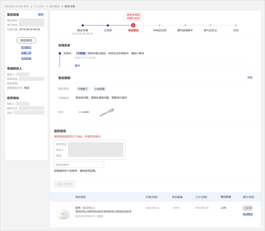Select the 不想要了 reason tag
Image resolution: width=265 pixels, height=231 pixels.
83,89
